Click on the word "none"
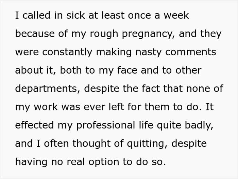238x179 pixels. [x=193, y=88]
